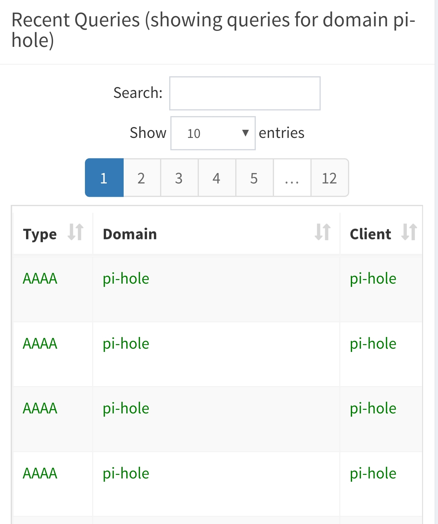
Task: Click pi-hole client in third row
Action: point(373,409)
